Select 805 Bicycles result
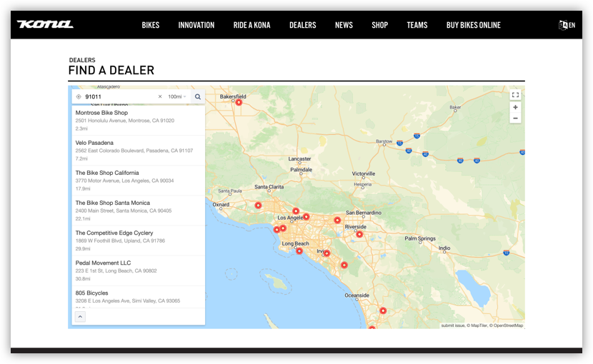The width and height of the screenshot is (593, 364). tap(139, 297)
